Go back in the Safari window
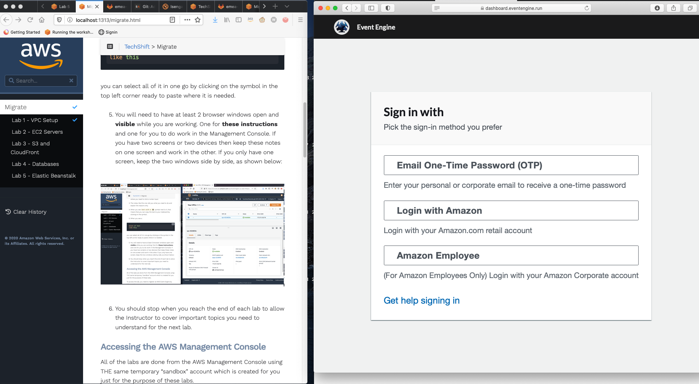 pos(347,8)
